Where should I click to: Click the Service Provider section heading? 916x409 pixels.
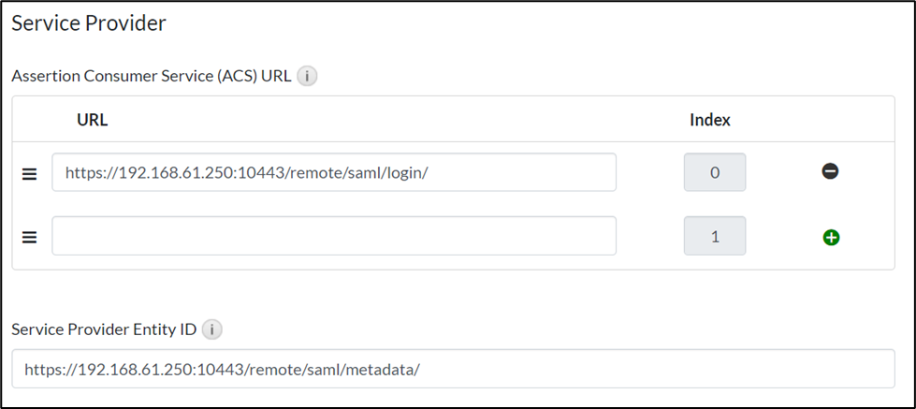tap(89, 23)
